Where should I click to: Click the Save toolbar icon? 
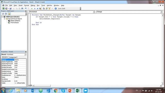click(x=10, y=9)
